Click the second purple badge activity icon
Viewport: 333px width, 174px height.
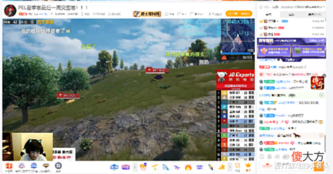tap(21, 166)
